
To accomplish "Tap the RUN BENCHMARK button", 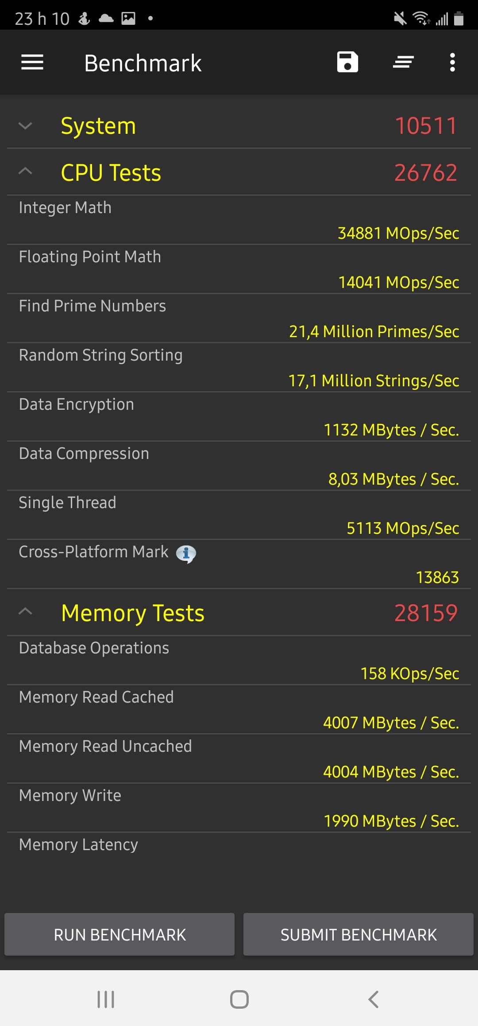I will point(119,934).
